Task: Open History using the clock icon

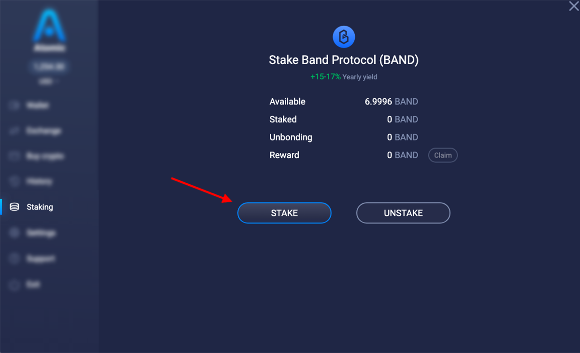Action: [x=13, y=181]
